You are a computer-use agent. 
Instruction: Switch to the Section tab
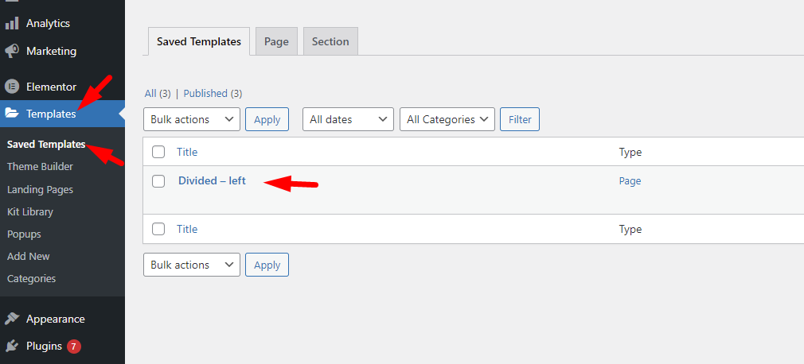[x=330, y=41]
